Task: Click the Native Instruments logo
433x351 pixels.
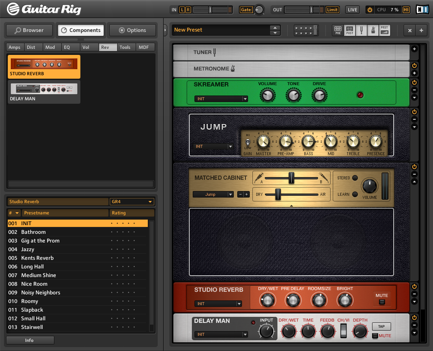Action: (422, 10)
